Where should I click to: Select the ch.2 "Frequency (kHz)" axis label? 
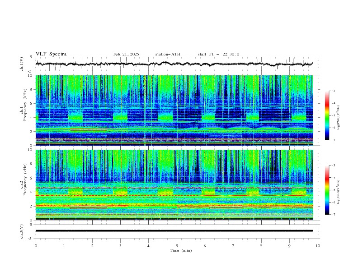pyautogui.click(x=25, y=179)
